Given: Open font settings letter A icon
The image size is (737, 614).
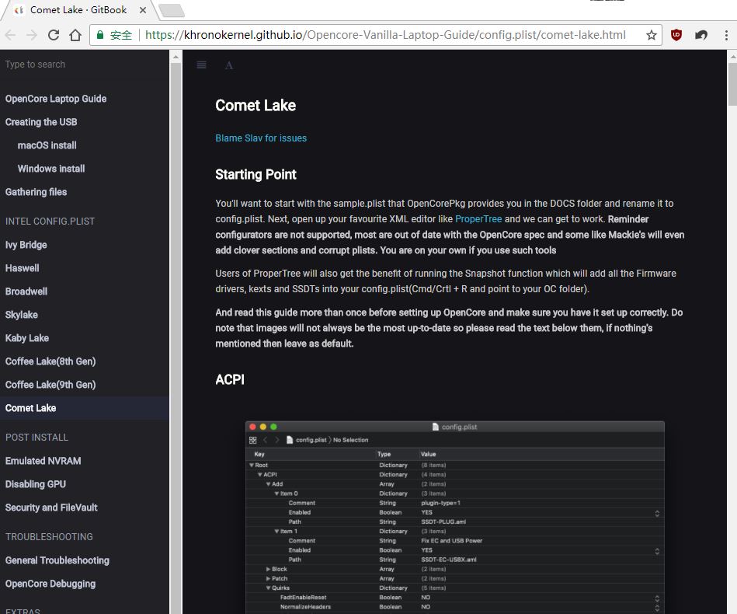Looking at the screenshot, I should pos(229,65).
